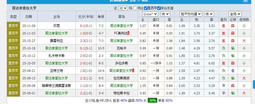Open the Crow* bookmaker dropdown

150,14
